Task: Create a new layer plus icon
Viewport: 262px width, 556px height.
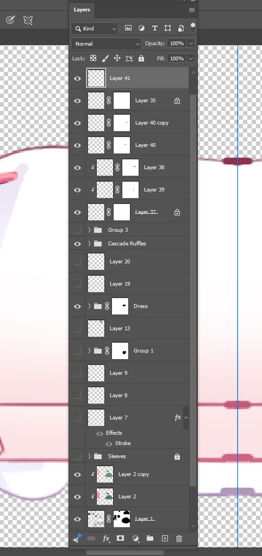Action: [x=165, y=538]
